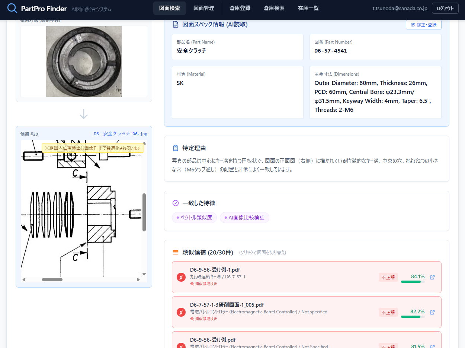This screenshot has width=465, height=348.
Task: Click the red X icon on D6-9-56-受け側-1.pdf
Action: coord(181,277)
